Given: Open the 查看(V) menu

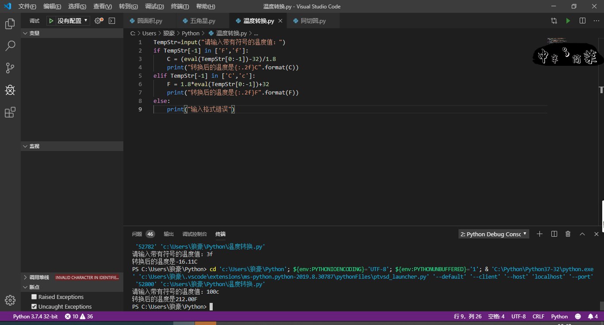Looking at the screenshot, I should 103,6.
